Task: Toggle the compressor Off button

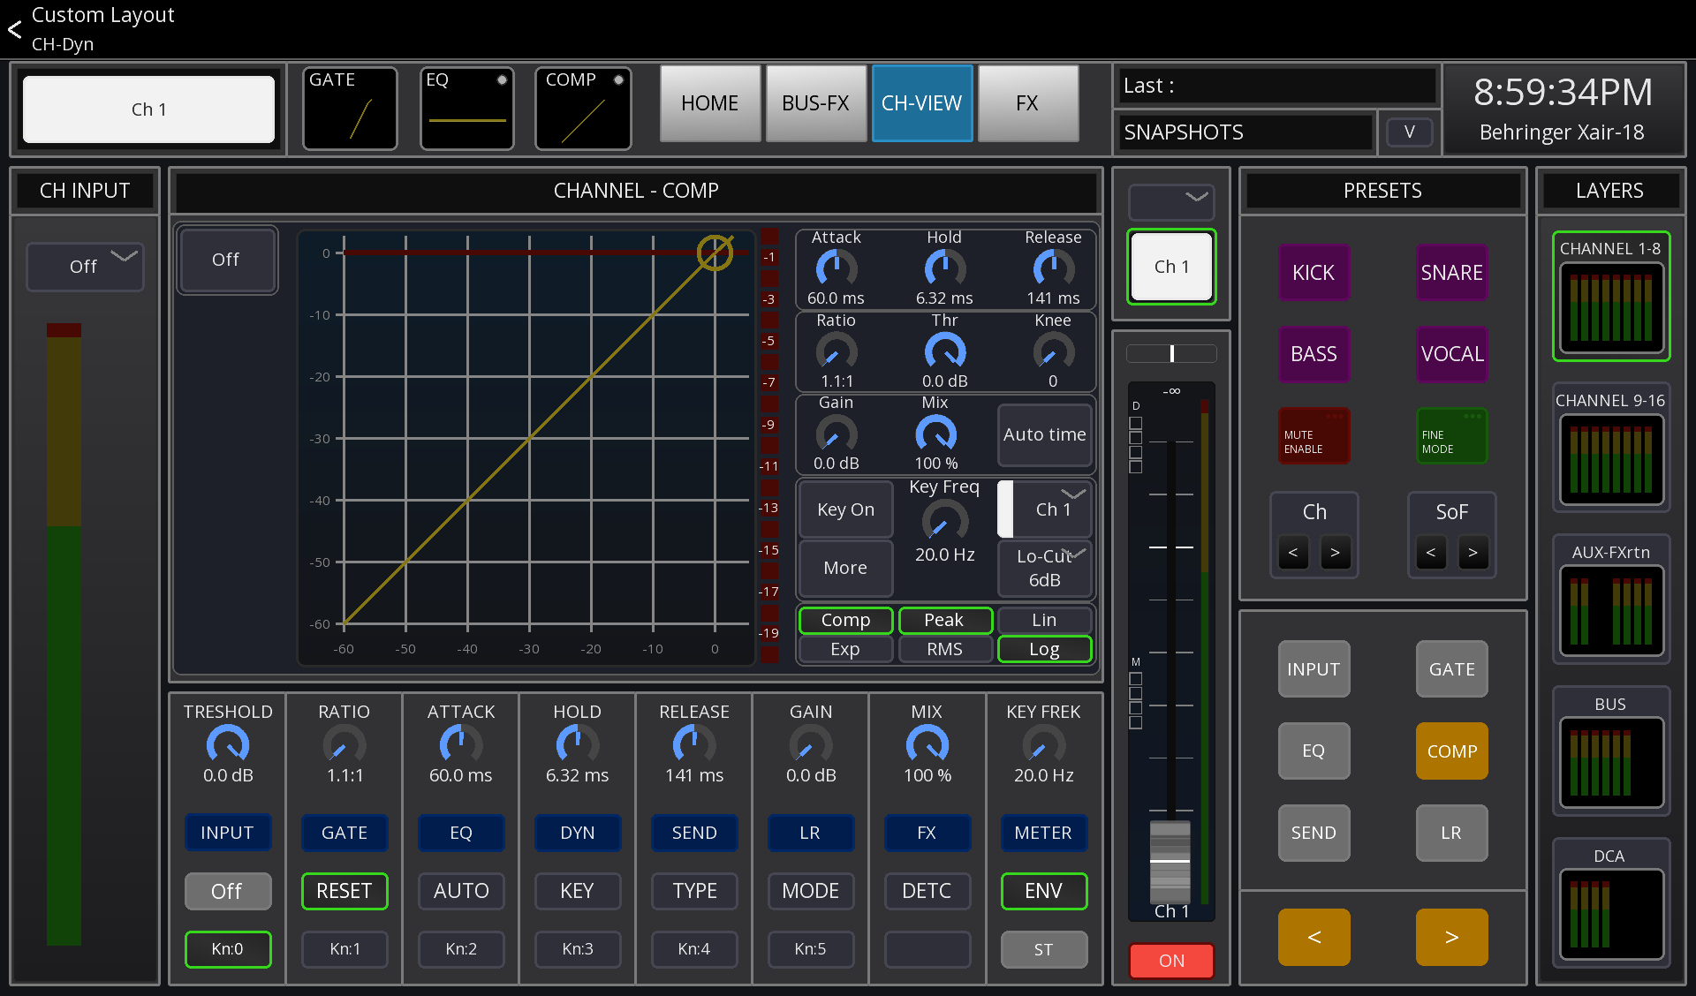Action: click(x=227, y=260)
